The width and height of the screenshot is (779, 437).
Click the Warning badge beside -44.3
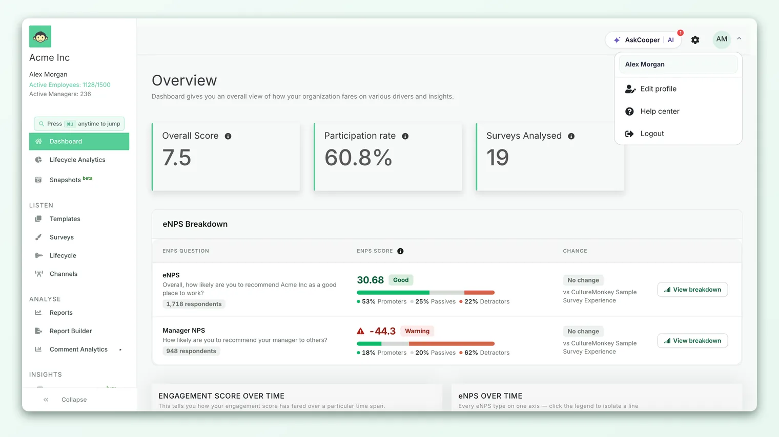tap(417, 331)
